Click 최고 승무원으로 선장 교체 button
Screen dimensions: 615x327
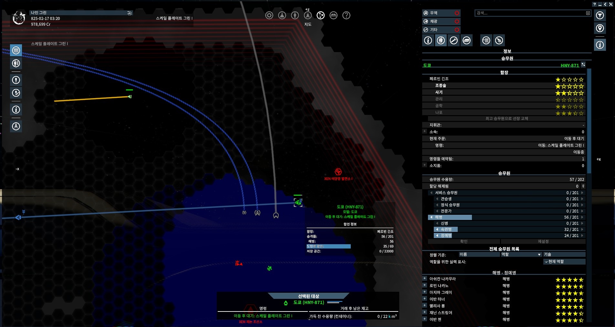(x=507, y=119)
